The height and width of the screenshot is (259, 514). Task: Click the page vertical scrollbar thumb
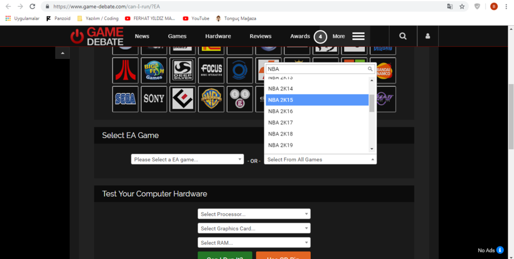click(x=511, y=116)
